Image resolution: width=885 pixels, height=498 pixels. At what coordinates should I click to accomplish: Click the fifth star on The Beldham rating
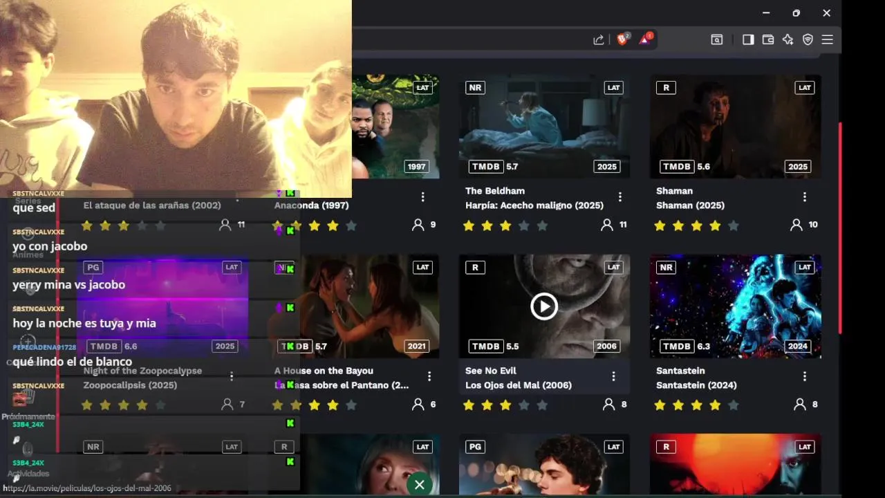click(542, 225)
